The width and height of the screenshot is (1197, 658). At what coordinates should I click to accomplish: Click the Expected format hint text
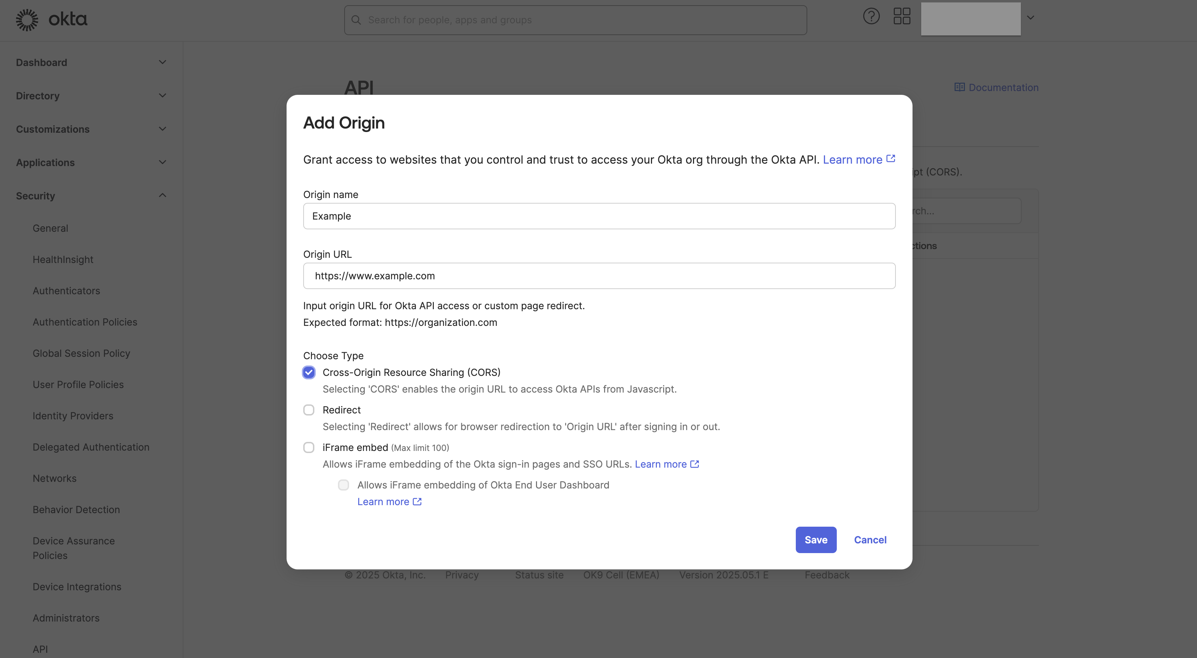coord(400,322)
